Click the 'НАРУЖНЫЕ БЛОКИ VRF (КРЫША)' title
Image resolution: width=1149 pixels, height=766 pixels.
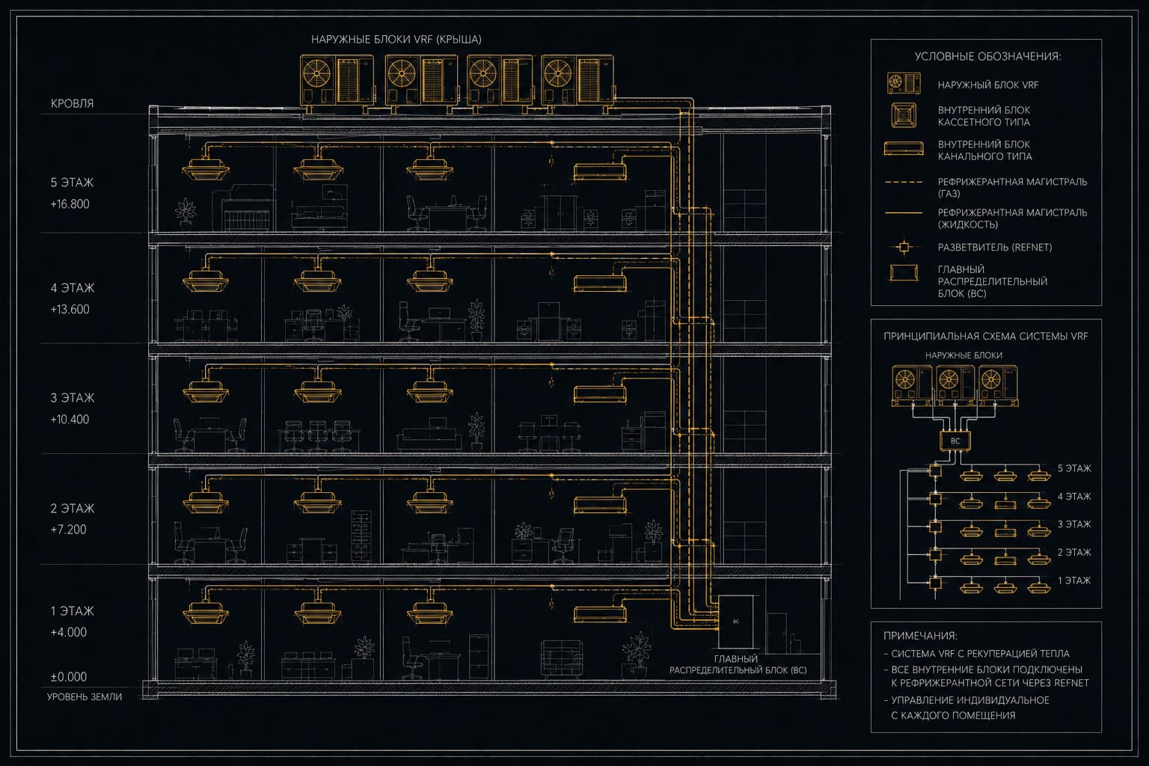pyautogui.click(x=396, y=39)
